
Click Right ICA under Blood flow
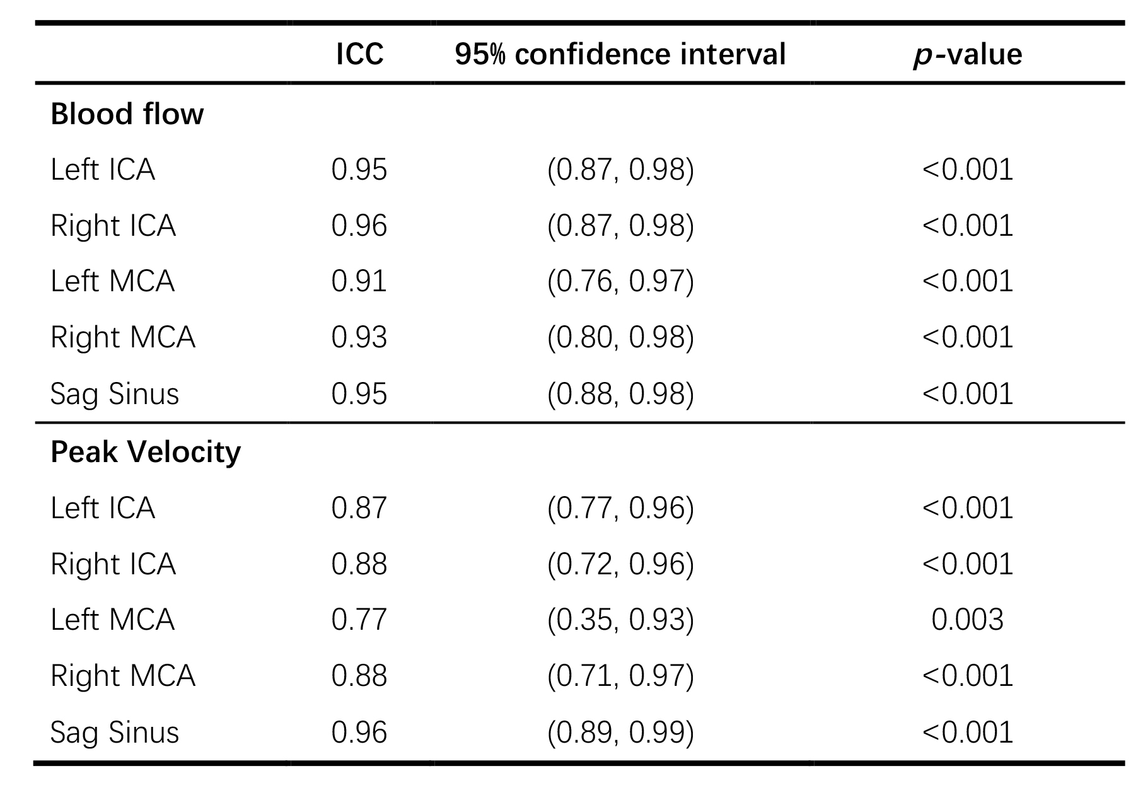113,226
